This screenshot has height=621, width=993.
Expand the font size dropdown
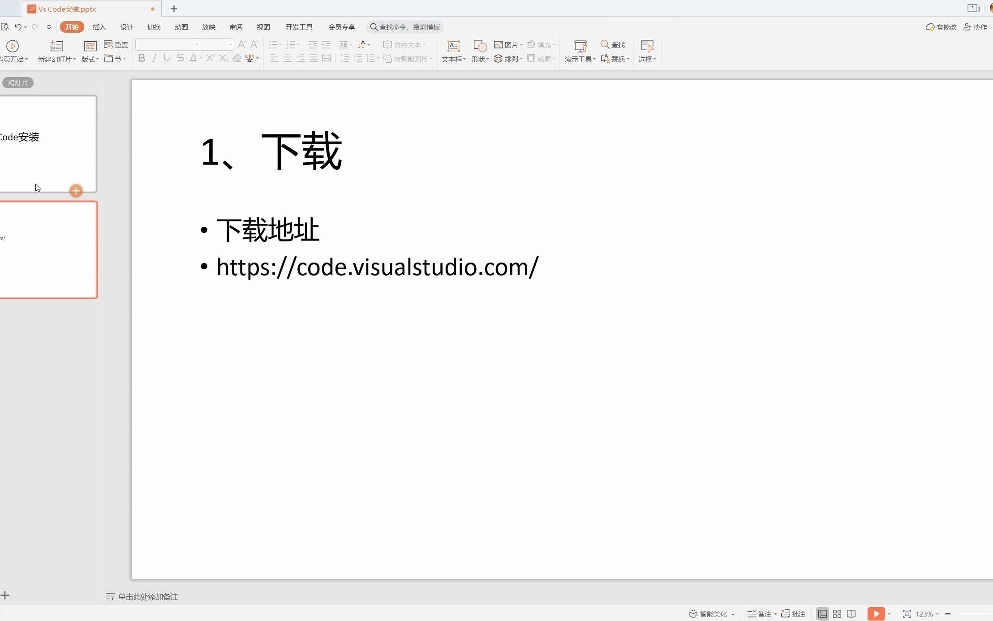click(x=230, y=45)
